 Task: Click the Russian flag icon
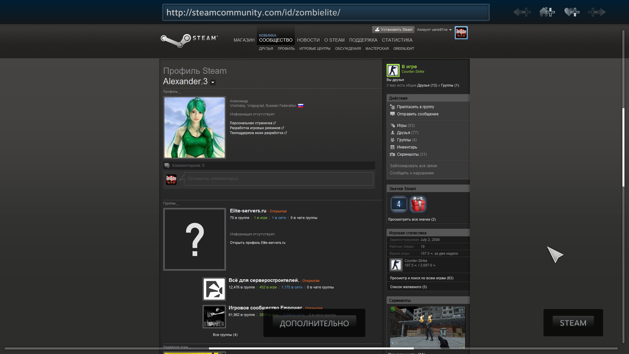[300, 106]
